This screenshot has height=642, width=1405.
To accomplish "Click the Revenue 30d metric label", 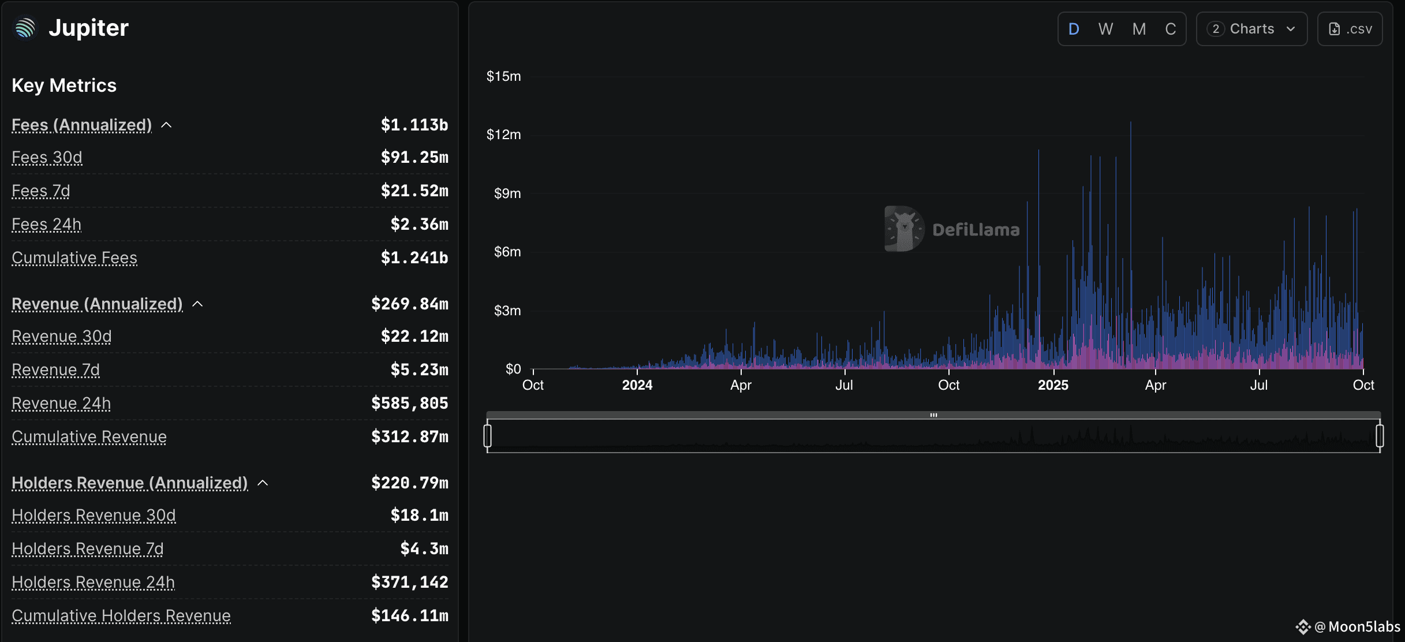I will (62, 336).
